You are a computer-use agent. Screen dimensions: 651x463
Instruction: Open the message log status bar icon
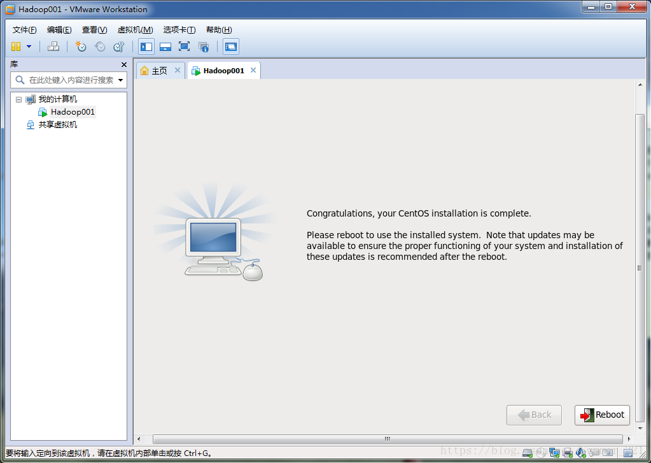pos(629,453)
